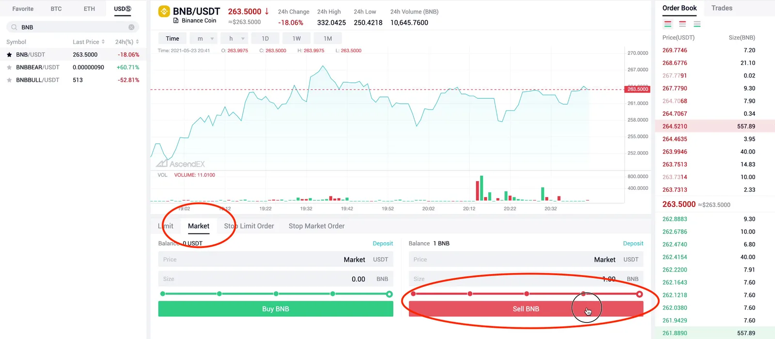
Task: Click the sell Size input field
Action: point(526,279)
